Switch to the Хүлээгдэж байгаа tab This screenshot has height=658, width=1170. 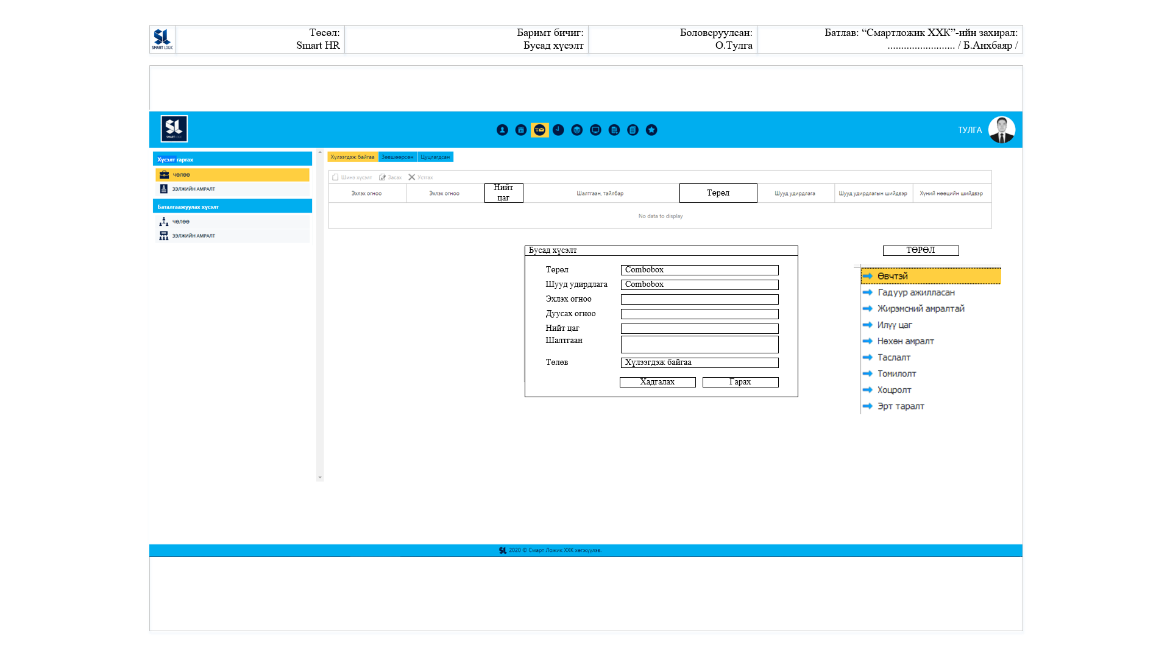[x=352, y=157]
